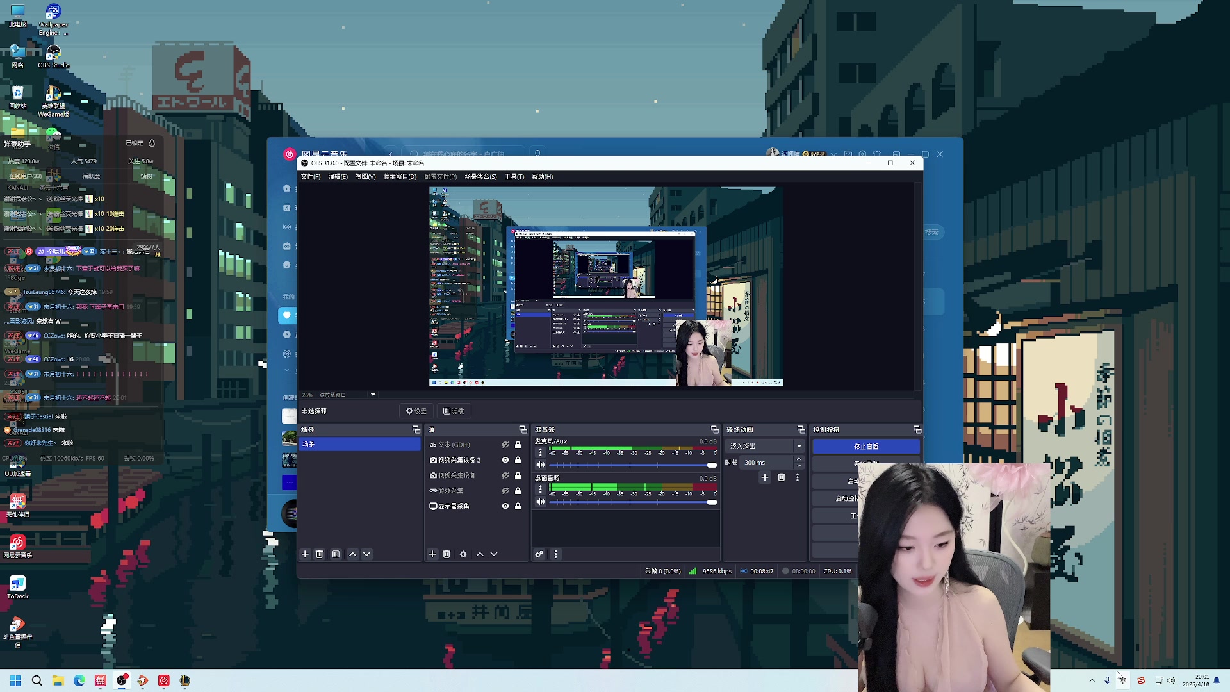Open Wallpaper Engine desktop shortcut
1230x692 pixels.
pos(53,20)
